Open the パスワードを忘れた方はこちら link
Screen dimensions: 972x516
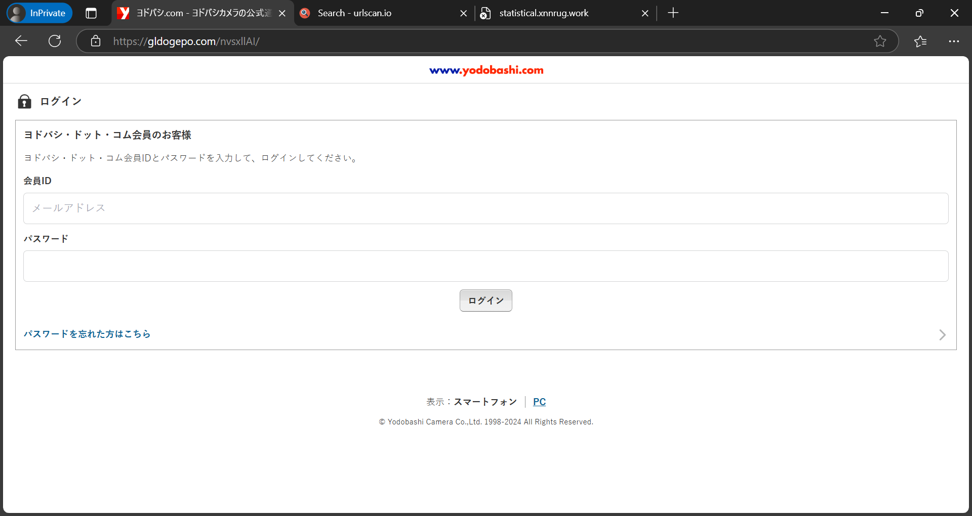tap(87, 334)
